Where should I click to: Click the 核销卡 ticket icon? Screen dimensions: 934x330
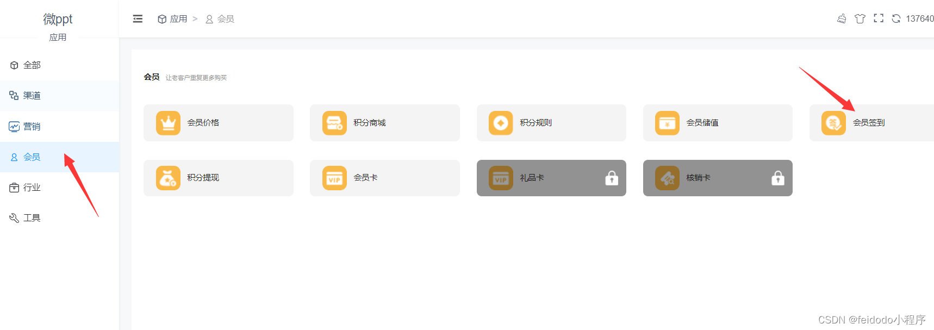click(667, 178)
